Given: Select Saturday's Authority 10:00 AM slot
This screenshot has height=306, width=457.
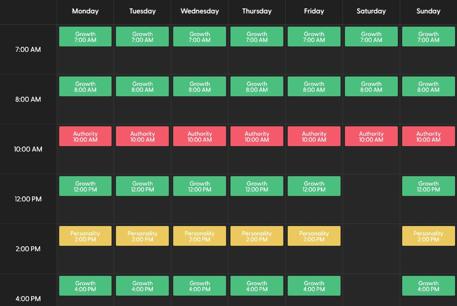Looking at the screenshot, I should (371, 136).
